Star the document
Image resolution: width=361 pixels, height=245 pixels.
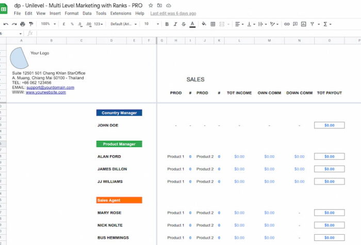(x=151, y=5)
